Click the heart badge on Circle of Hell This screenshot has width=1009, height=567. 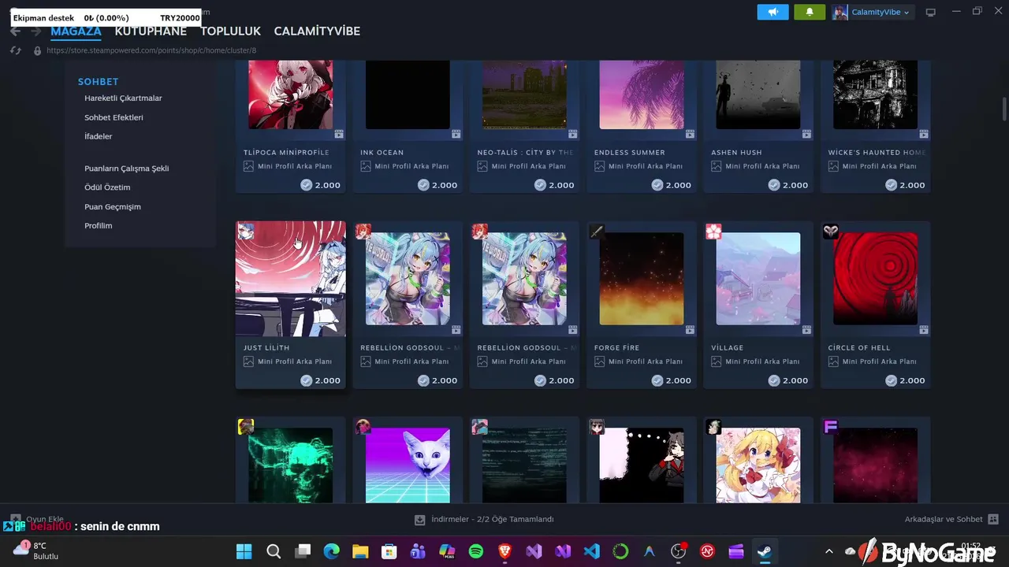point(830,232)
